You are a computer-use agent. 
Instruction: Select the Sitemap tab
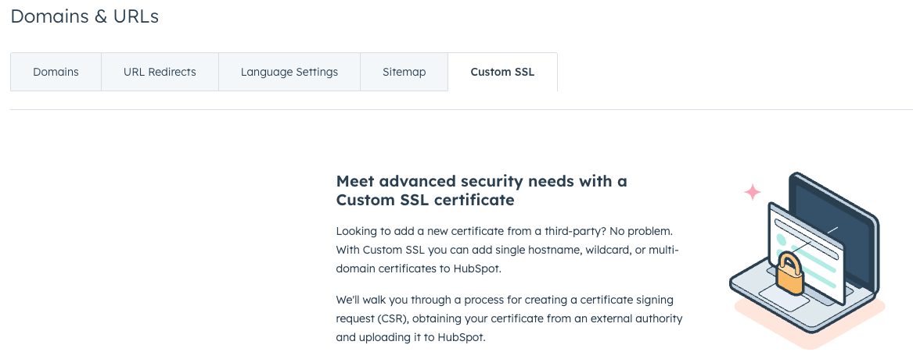[x=404, y=72]
